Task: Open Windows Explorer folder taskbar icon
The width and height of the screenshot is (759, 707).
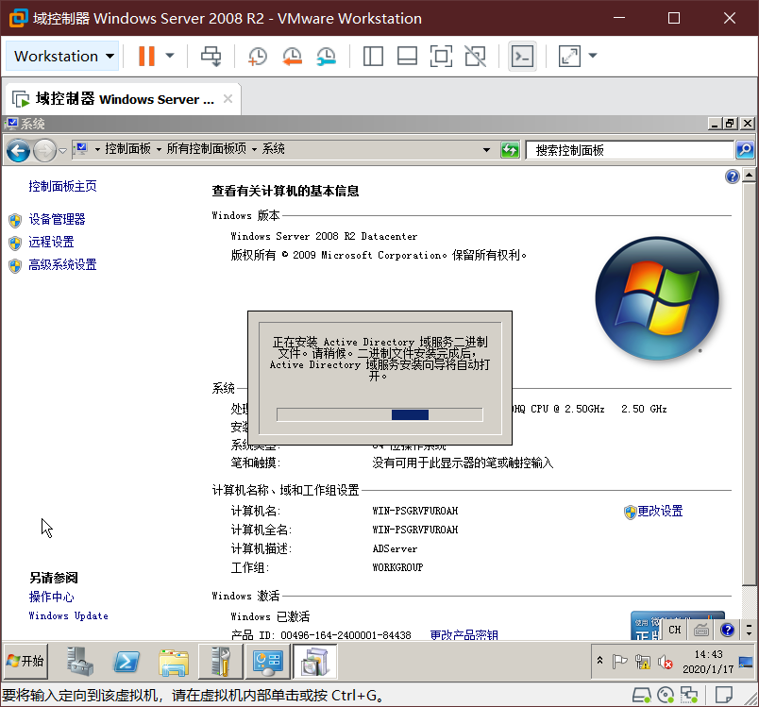Action: [174, 662]
